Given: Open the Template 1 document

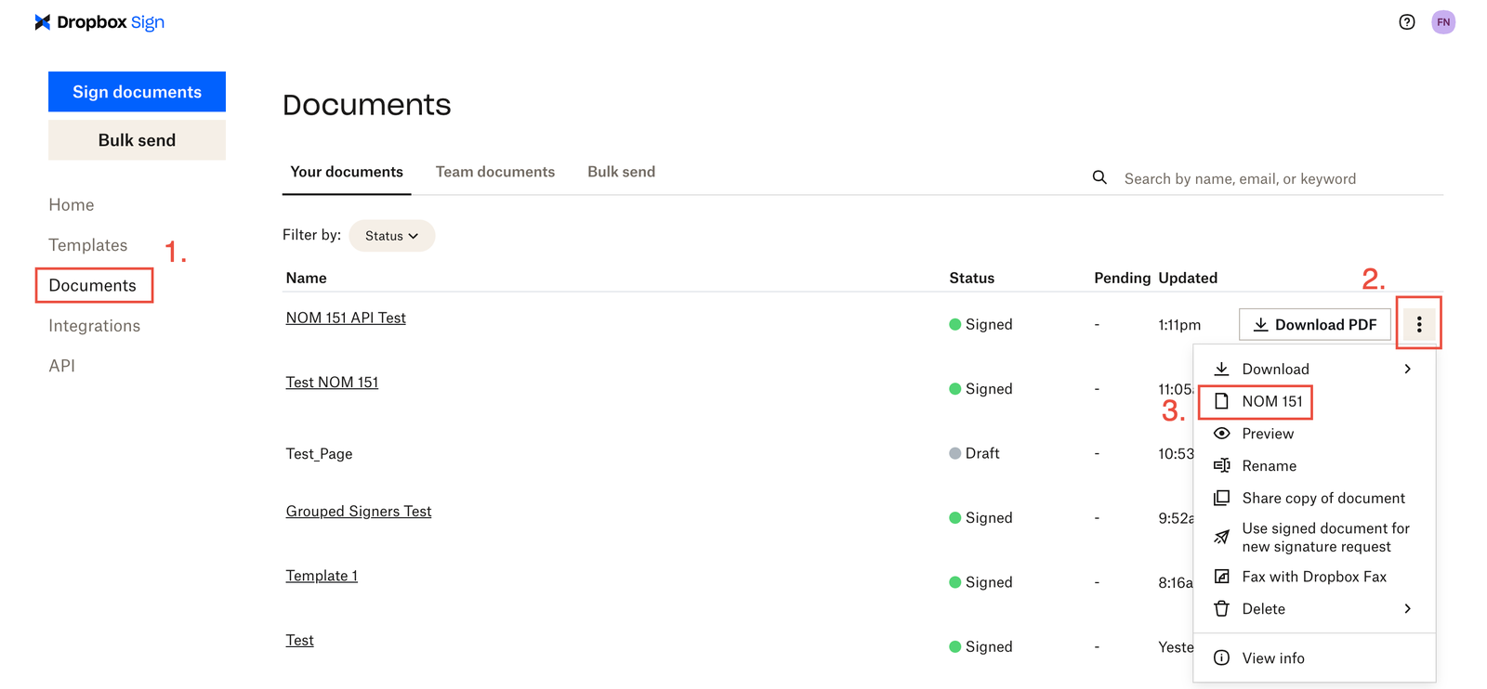Looking at the screenshot, I should tap(322, 576).
